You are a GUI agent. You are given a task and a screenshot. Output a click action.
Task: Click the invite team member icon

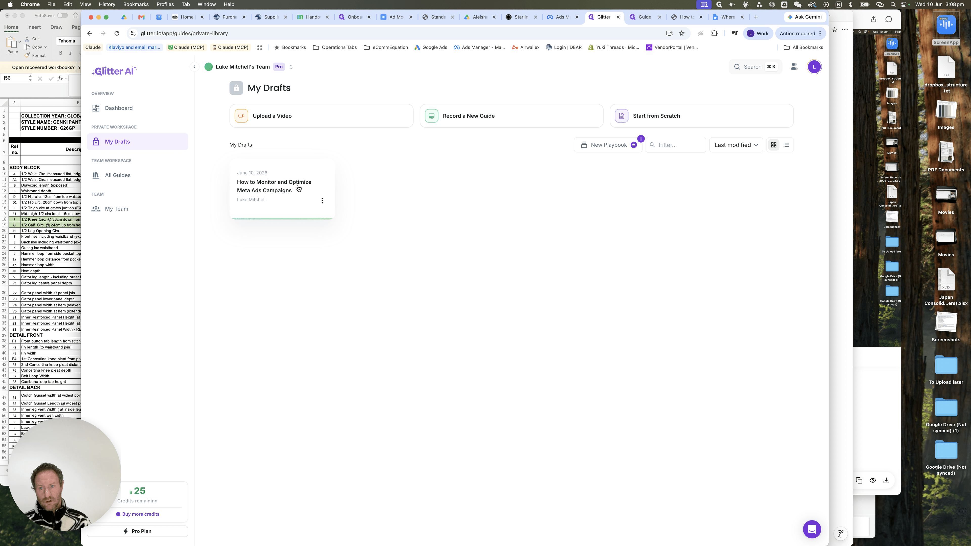[x=794, y=67]
